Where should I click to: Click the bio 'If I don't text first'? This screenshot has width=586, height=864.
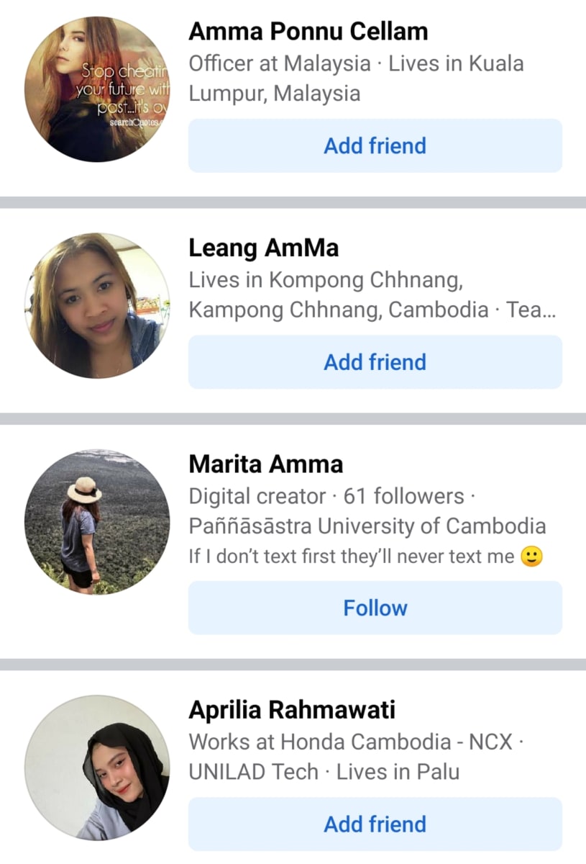click(x=352, y=557)
